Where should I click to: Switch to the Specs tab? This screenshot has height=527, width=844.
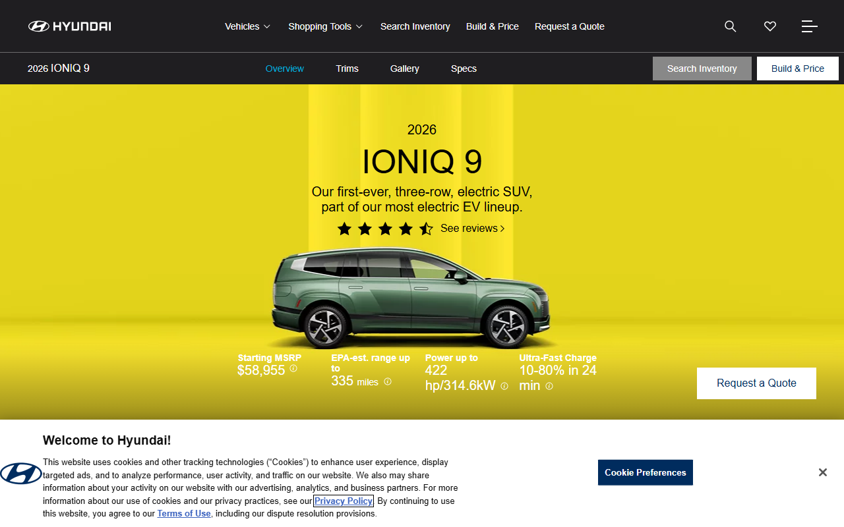point(464,69)
